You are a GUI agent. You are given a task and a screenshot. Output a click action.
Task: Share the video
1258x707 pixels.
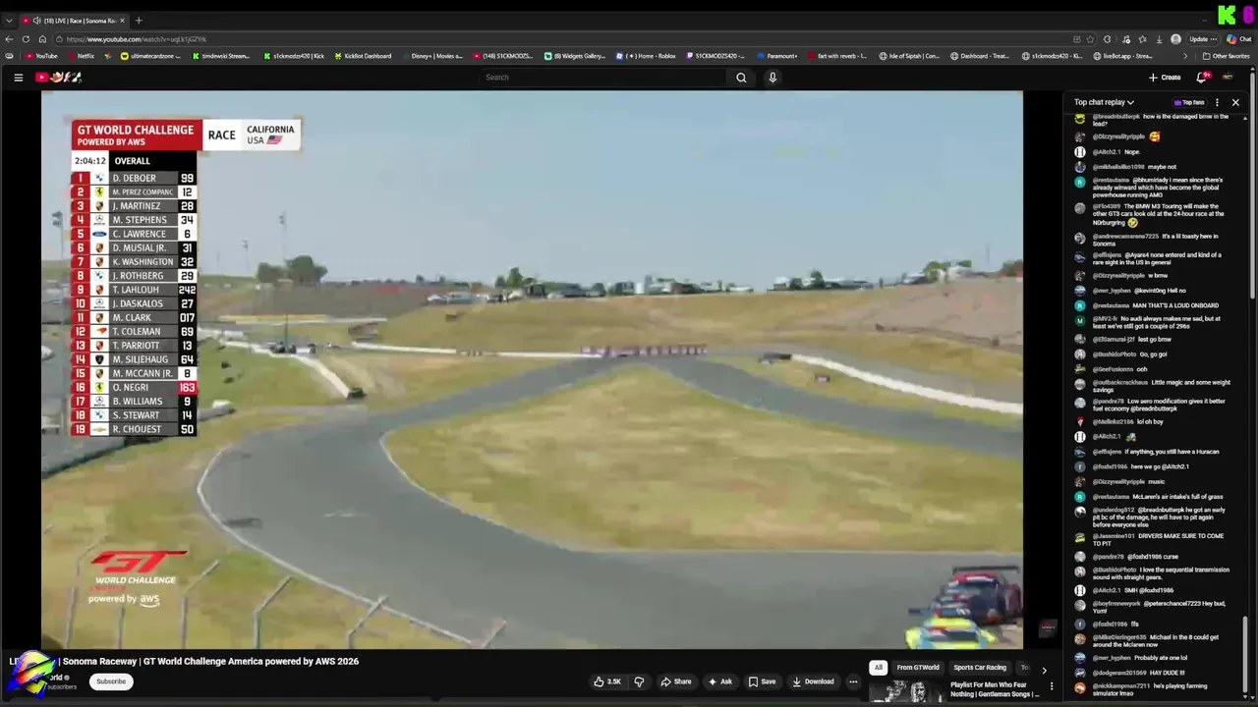pos(675,681)
